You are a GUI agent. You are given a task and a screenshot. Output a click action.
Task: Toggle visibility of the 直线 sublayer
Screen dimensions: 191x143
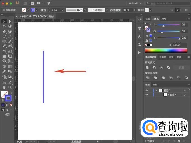pyautogui.click(x=146, y=95)
